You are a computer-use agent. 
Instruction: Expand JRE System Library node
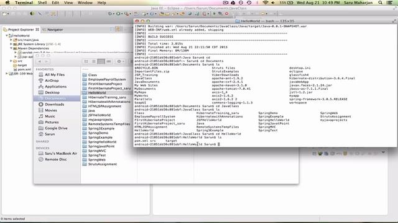(11, 44)
